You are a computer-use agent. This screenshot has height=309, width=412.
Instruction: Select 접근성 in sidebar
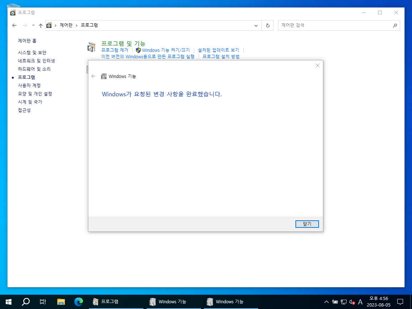pyautogui.click(x=24, y=110)
